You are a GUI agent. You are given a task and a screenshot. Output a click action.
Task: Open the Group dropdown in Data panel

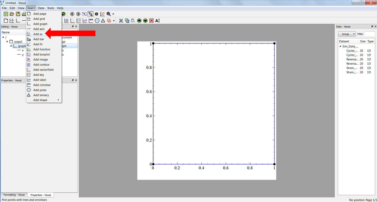tap(347, 34)
